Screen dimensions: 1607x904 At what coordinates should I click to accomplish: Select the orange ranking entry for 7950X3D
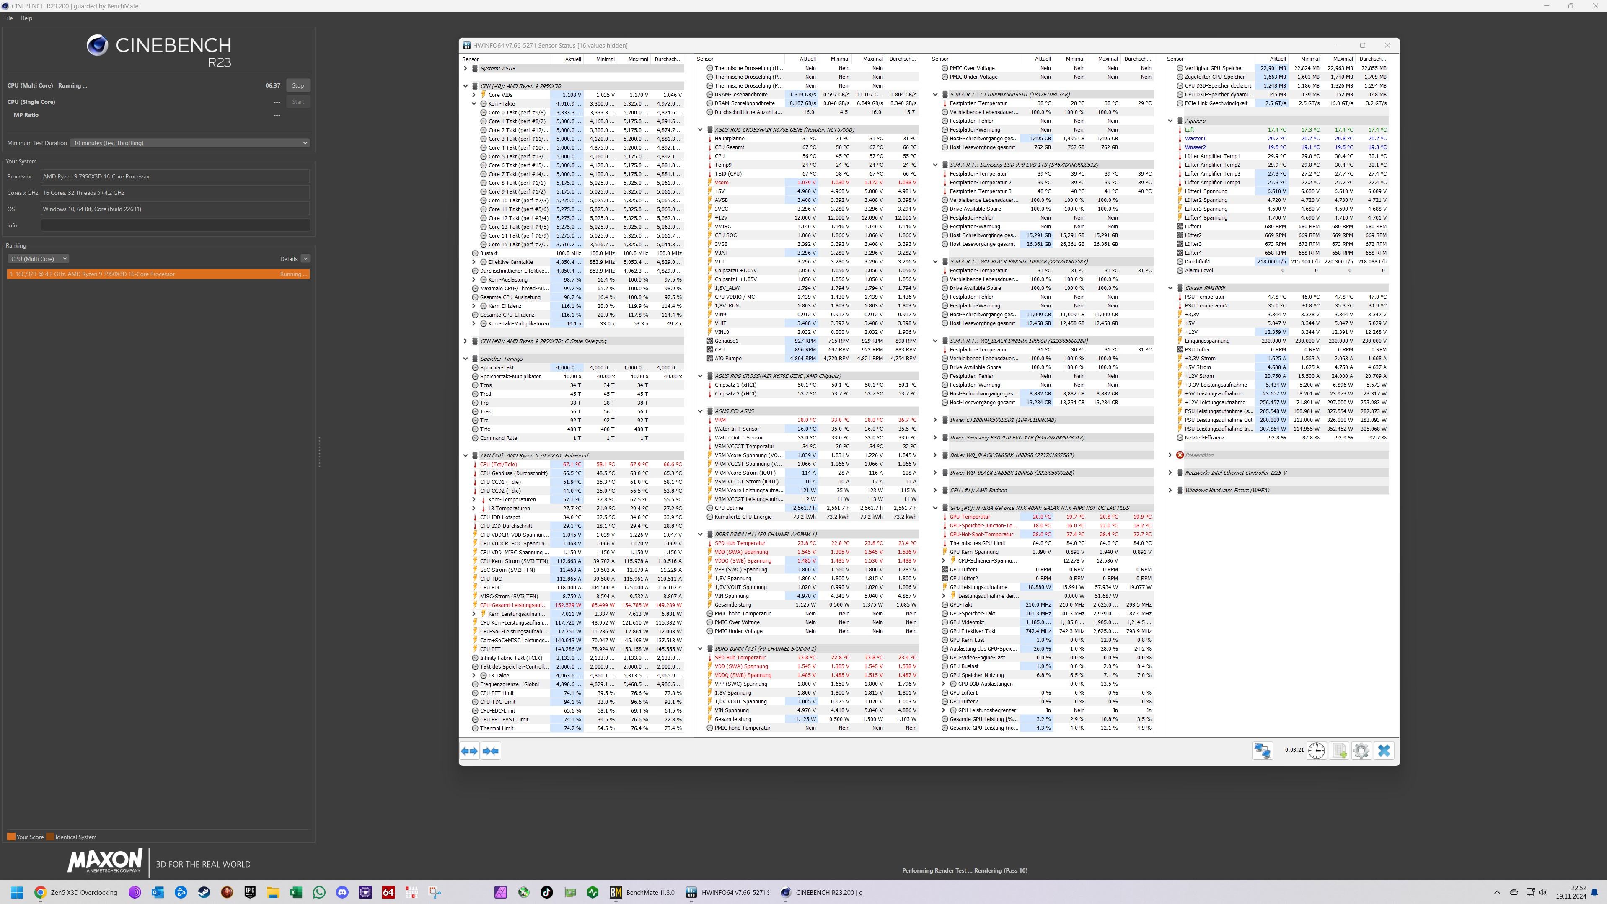(x=158, y=274)
